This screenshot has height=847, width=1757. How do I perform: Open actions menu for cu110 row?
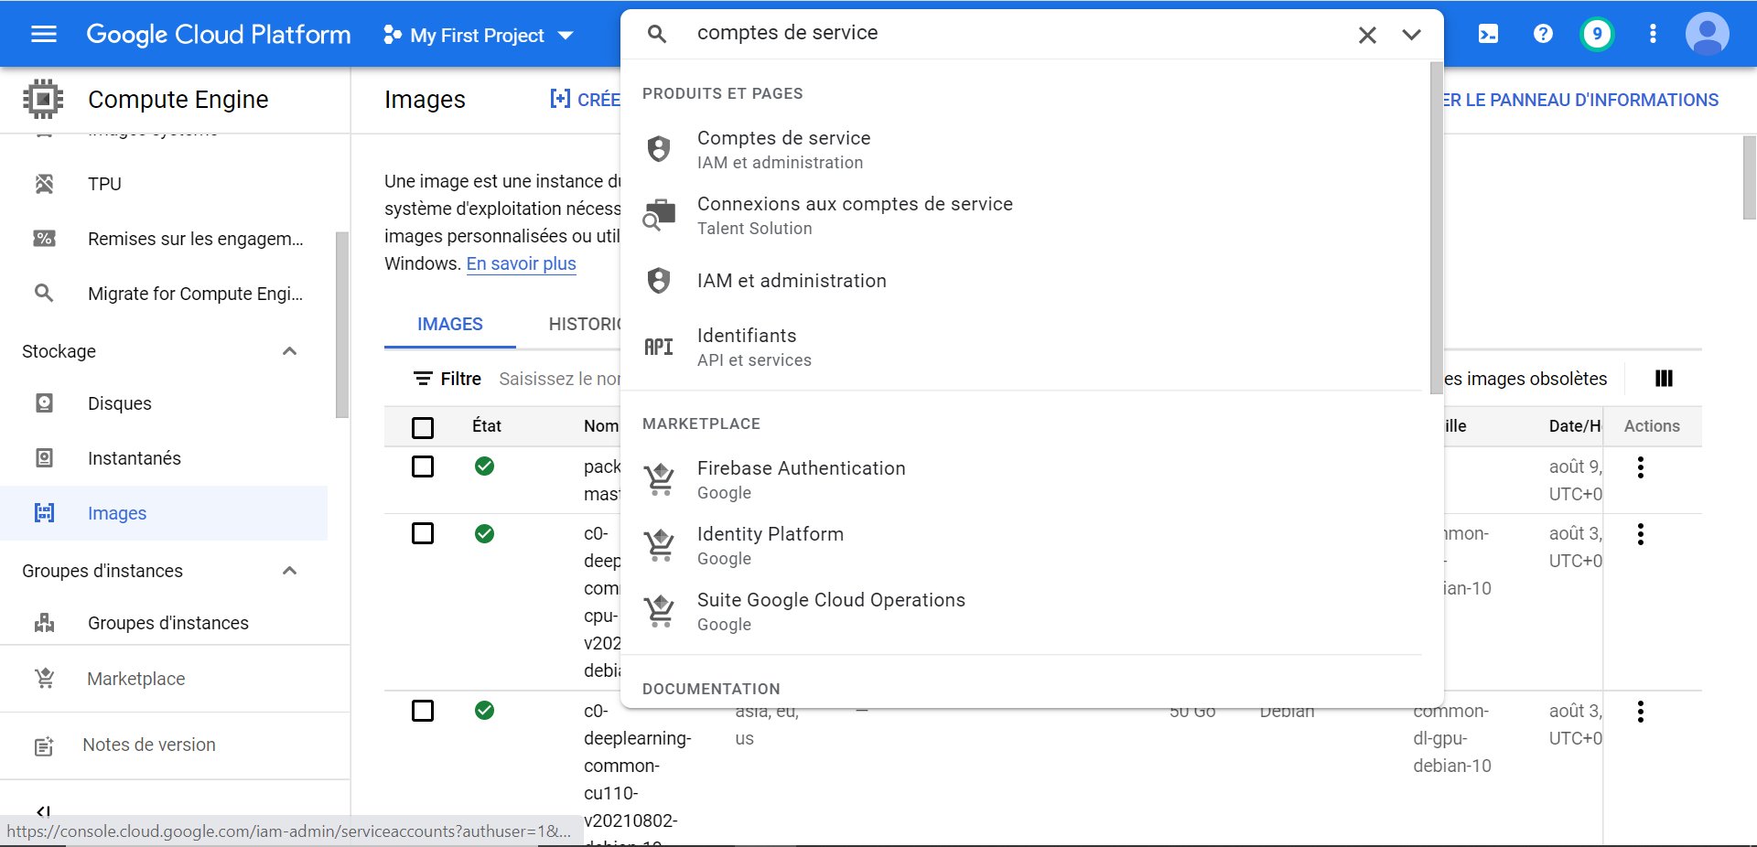pos(1640,712)
